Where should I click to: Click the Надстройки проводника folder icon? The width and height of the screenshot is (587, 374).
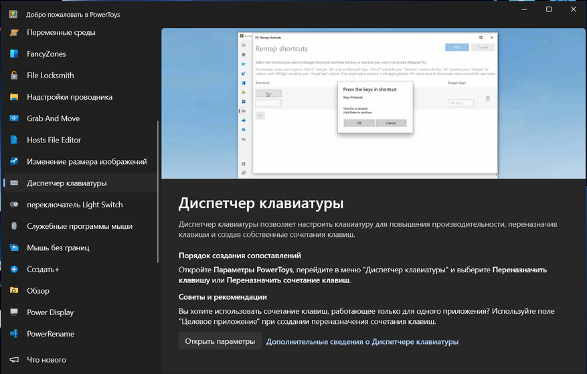point(14,97)
